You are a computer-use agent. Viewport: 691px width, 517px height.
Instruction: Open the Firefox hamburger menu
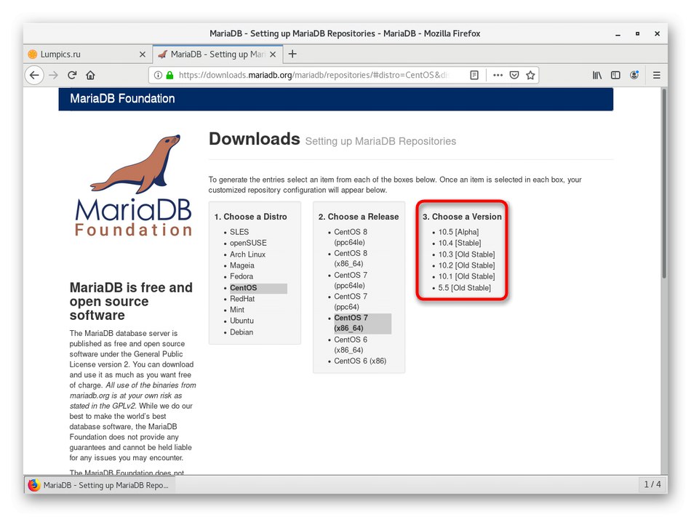(x=657, y=76)
